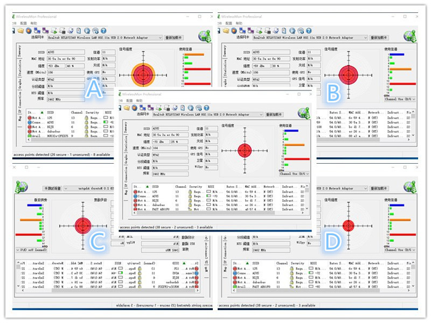Select FAST AB01F8 row in center window list
This screenshot has height=323, width=431.
(x=220, y=209)
